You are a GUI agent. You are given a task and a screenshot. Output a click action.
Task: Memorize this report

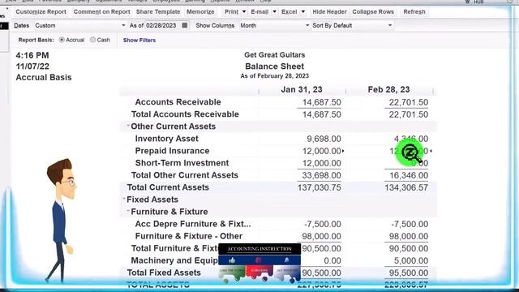(x=200, y=12)
